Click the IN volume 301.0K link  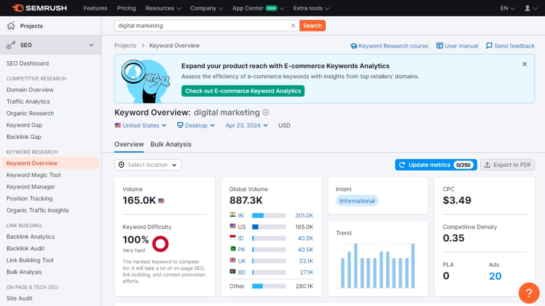pyautogui.click(x=304, y=216)
